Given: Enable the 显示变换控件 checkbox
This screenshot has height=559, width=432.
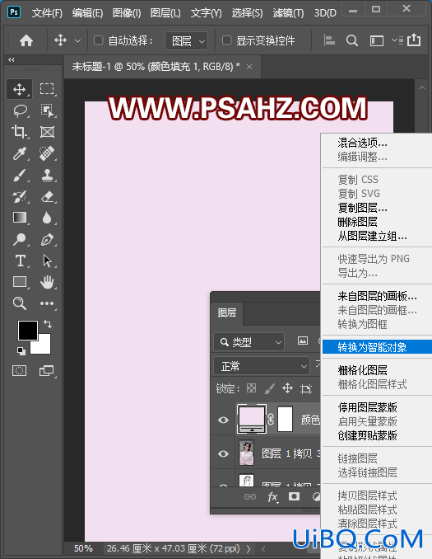Looking at the screenshot, I should (226, 40).
